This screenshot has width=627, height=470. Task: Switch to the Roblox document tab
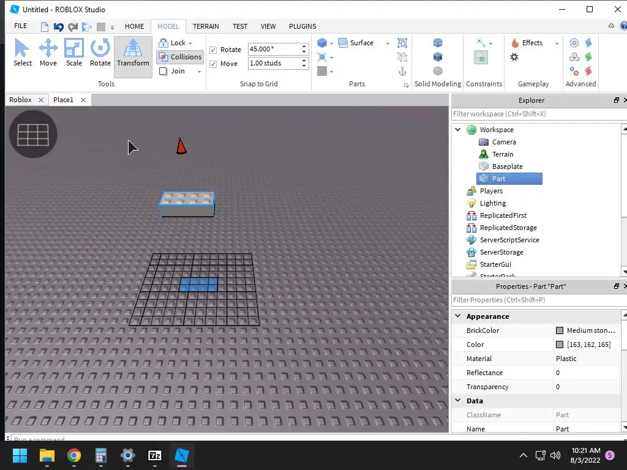click(x=20, y=100)
